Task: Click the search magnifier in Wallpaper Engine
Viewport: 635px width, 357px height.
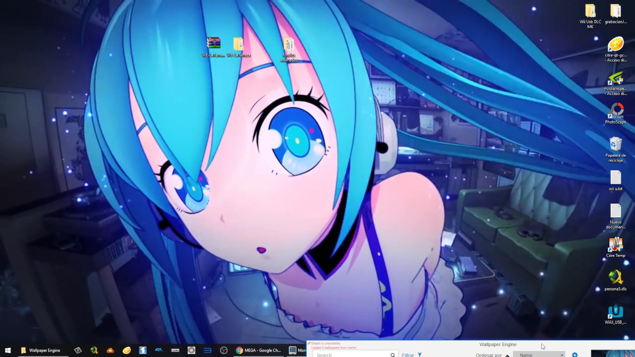Action: coord(392,355)
